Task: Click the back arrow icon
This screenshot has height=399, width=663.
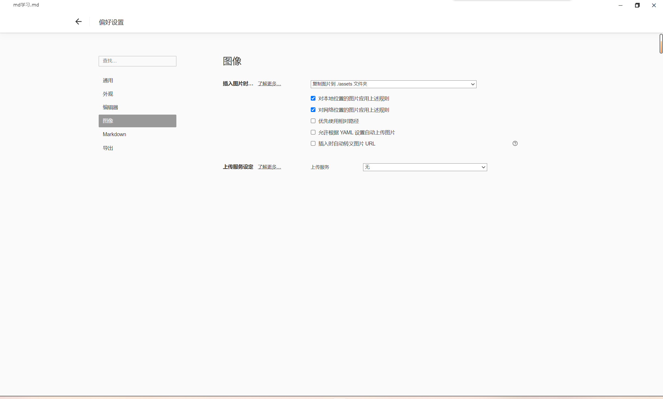Action: pos(78,22)
